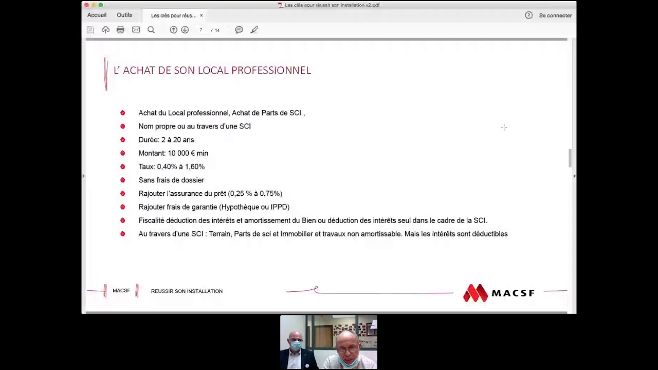The height and width of the screenshot is (370, 658).
Task: Click the line "Taux: 0,40% à 1,60%"
Action: click(171, 166)
